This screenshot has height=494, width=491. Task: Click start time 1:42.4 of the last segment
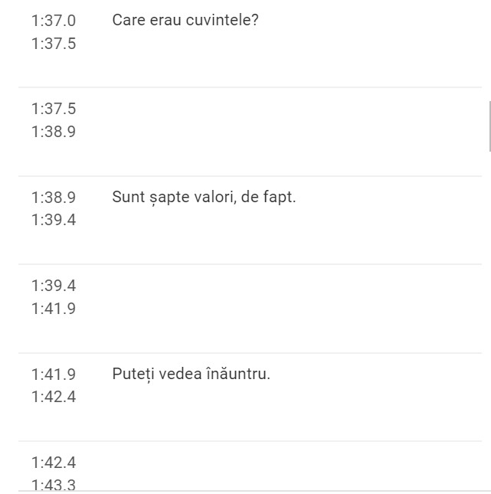(x=54, y=463)
